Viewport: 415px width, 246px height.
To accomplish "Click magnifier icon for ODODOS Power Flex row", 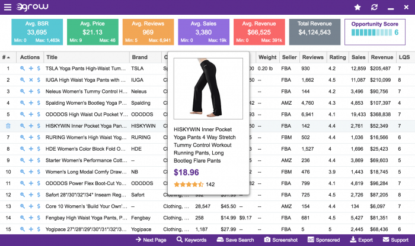I will click(23, 183).
